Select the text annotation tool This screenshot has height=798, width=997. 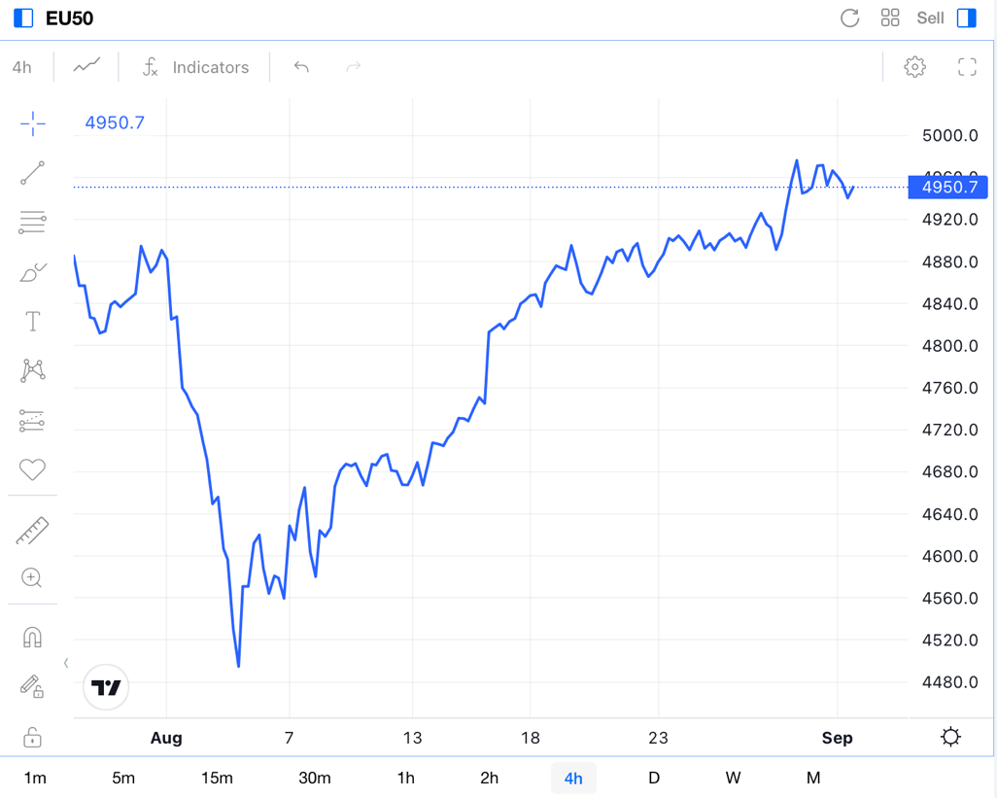32,322
